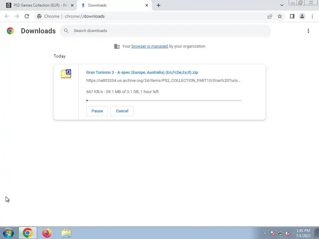The width and height of the screenshot is (319, 239).
Task: Click the network tray icon
Action: [280, 233]
